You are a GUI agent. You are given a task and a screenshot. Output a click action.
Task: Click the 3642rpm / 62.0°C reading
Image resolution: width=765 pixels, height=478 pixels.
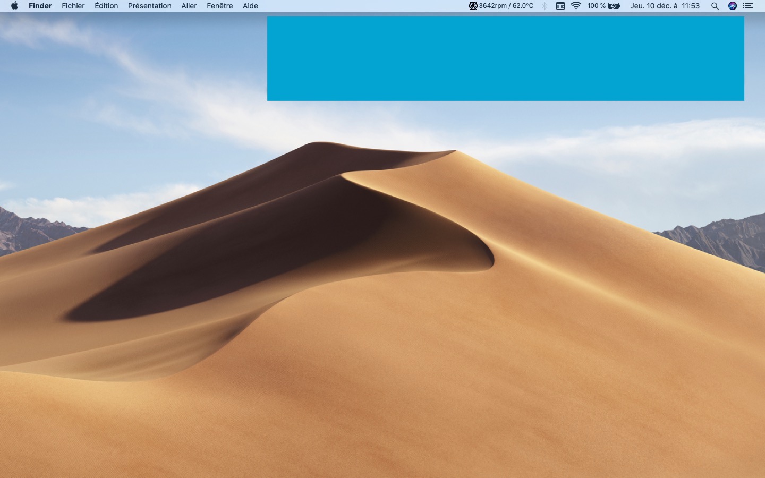click(506, 6)
